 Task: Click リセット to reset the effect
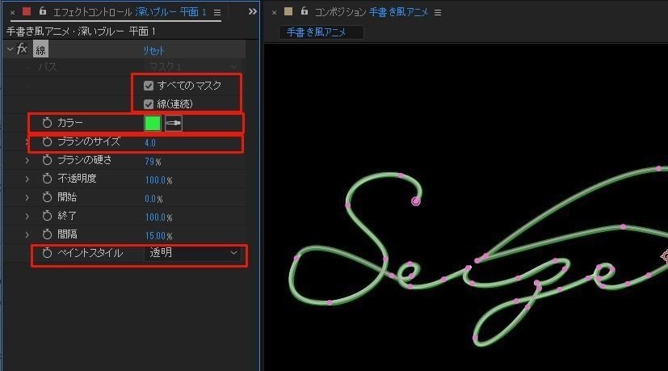click(153, 51)
